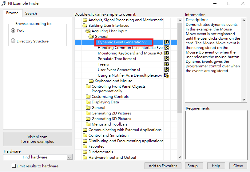Click the Acquiring User Input label
Viewport: 250px width, 172px height.
point(109,31)
